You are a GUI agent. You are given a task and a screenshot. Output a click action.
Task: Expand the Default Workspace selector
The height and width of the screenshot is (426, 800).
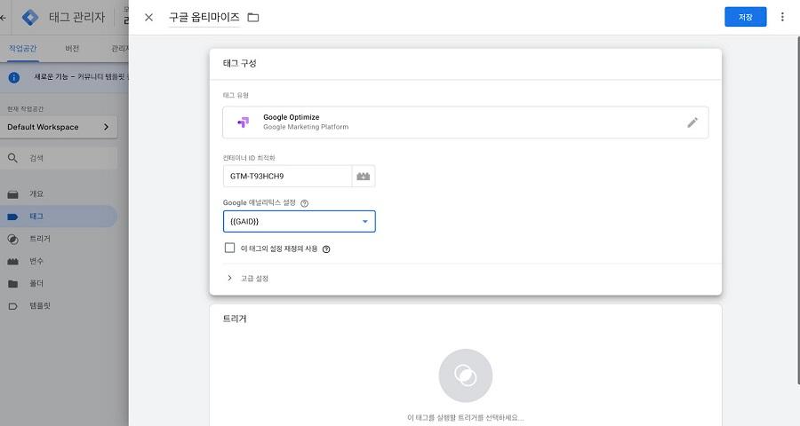(x=59, y=127)
